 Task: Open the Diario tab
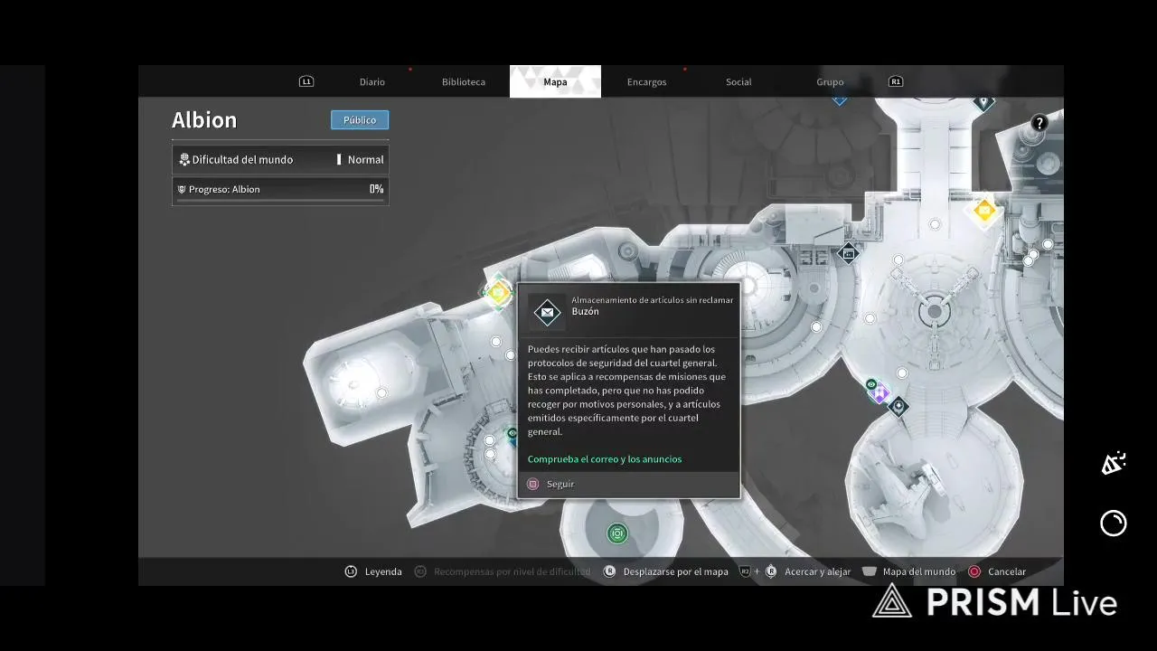372,81
